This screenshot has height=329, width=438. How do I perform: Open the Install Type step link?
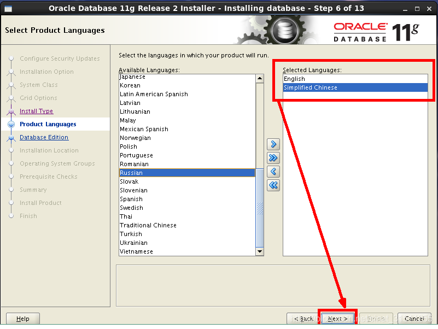point(36,111)
